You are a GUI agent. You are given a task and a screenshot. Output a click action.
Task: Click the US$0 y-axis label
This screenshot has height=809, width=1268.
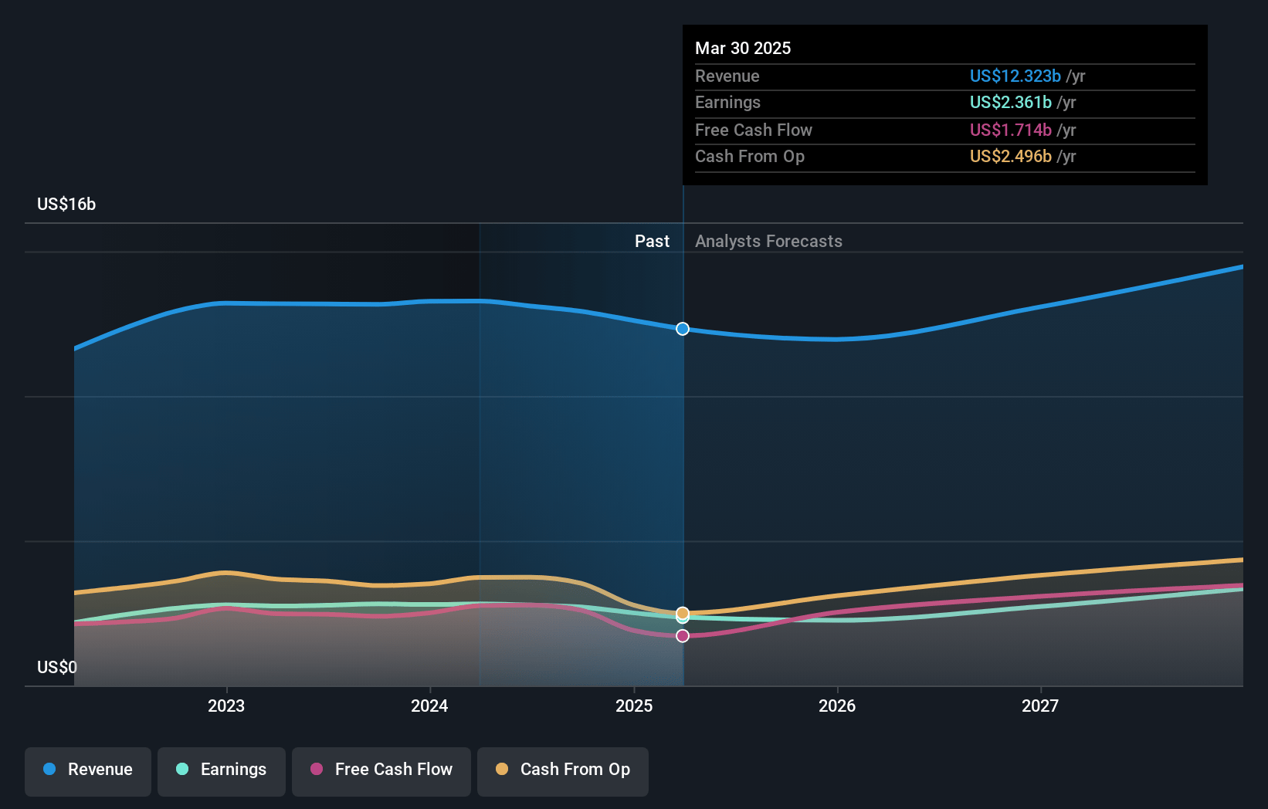pyautogui.click(x=57, y=667)
